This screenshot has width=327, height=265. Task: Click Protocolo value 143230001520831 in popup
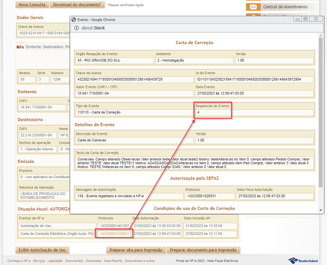[x=210, y=196]
